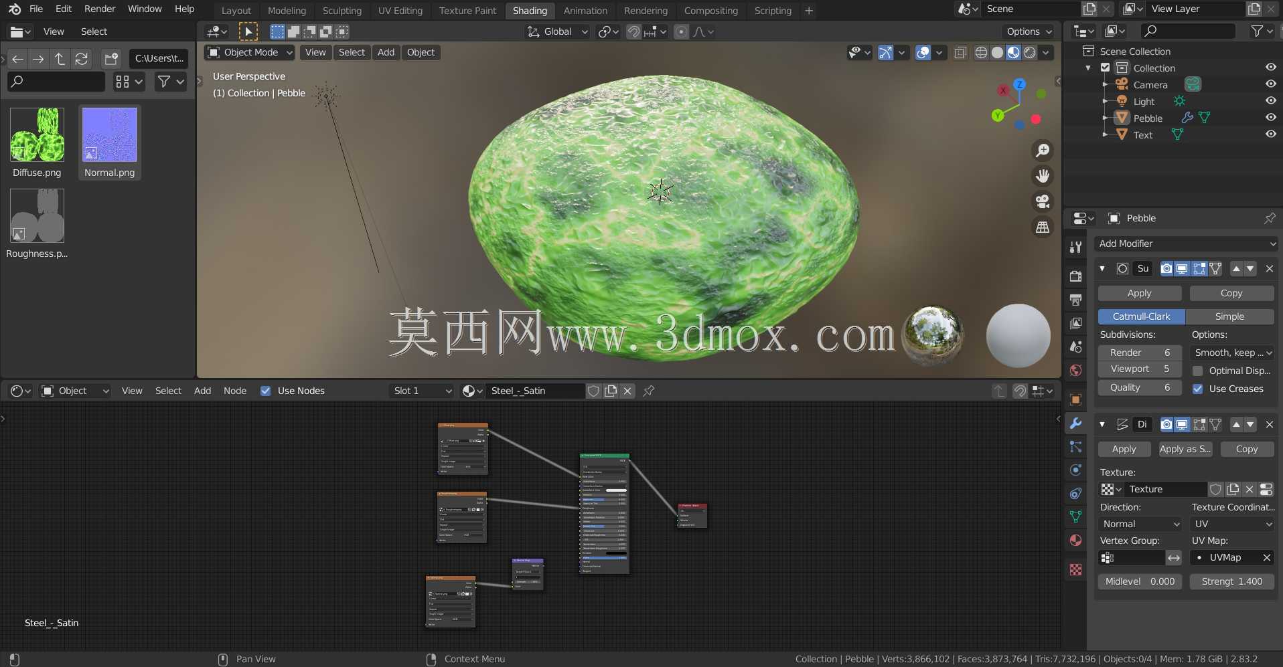
Task: Open the Physics properties tab icon
Action: (x=1075, y=470)
